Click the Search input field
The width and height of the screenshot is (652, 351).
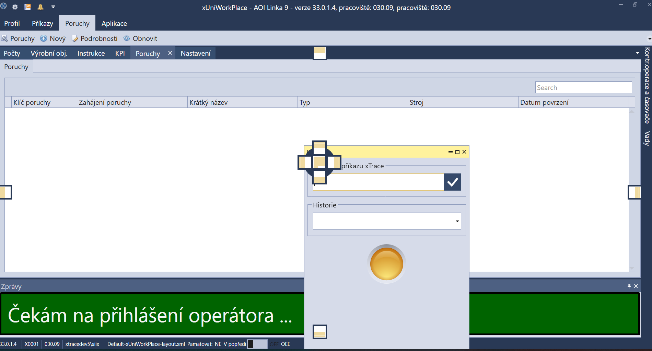click(583, 88)
